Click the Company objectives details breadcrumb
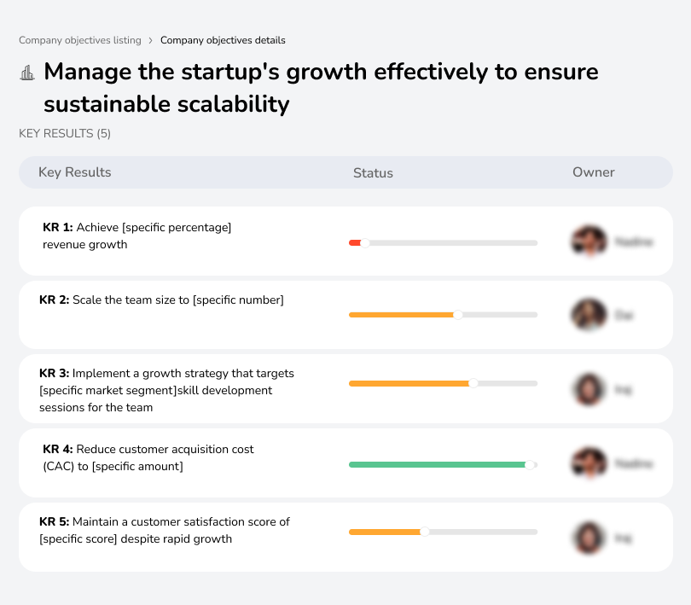Image resolution: width=691 pixels, height=605 pixels. click(x=224, y=40)
